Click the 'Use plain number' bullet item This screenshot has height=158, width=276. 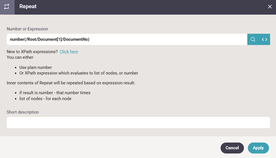(35, 67)
